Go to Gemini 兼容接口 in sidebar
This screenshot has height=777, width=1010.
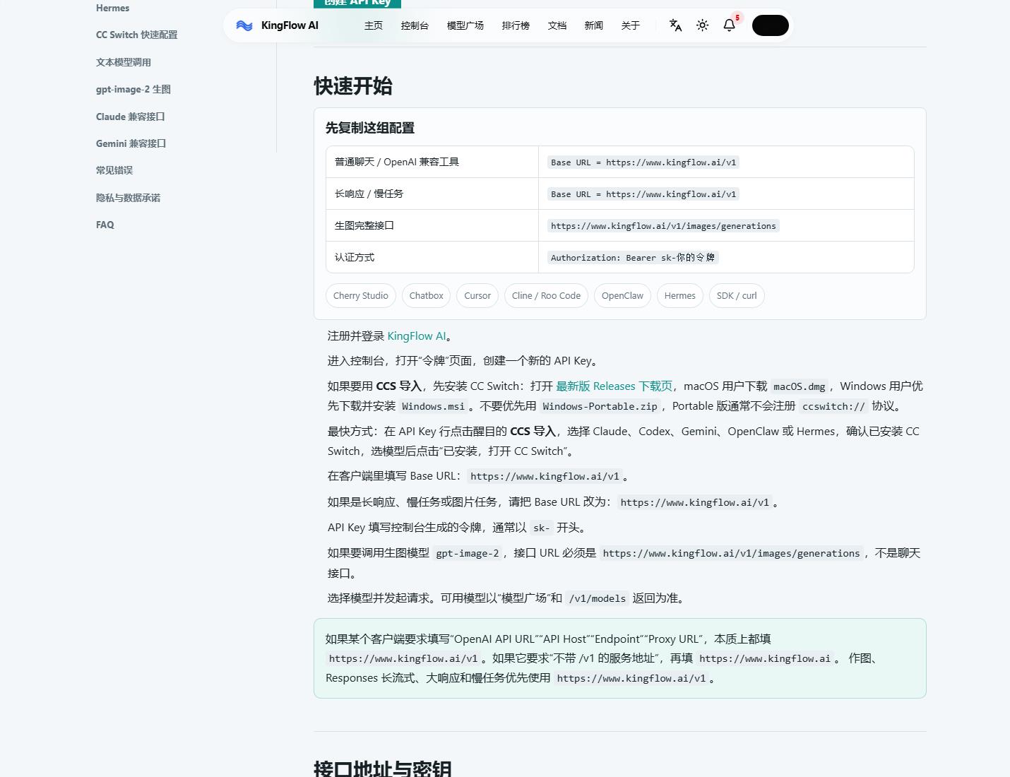131,143
